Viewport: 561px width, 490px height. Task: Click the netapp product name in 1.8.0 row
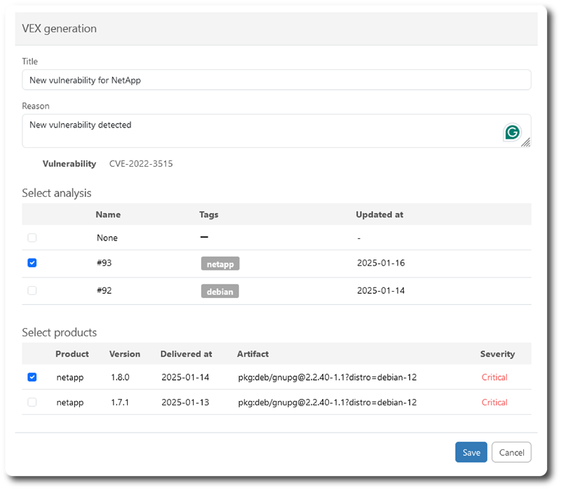pos(69,378)
